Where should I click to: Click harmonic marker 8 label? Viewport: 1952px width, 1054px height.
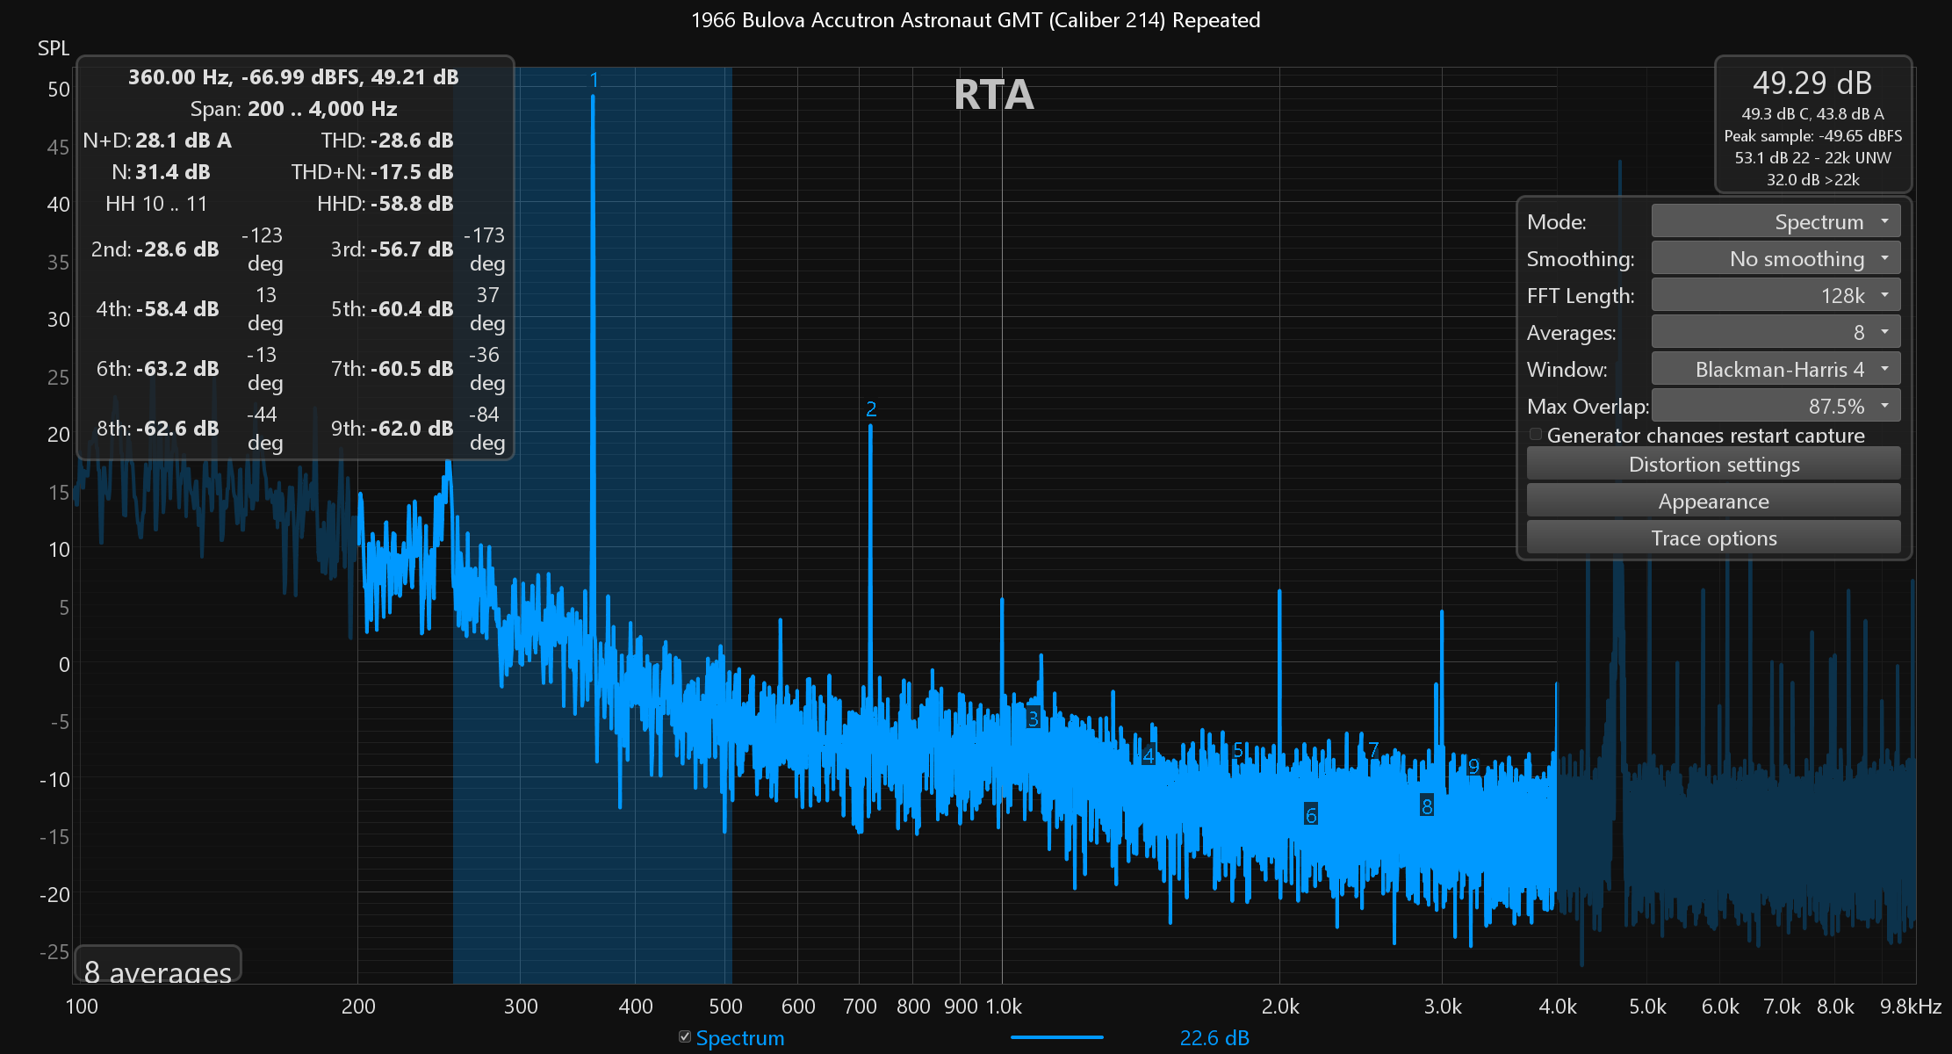(x=1427, y=805)
